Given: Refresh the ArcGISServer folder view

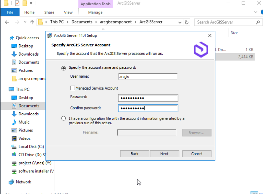Looking at the screenshot, I should pyautogui.click(x=187, y=22).
